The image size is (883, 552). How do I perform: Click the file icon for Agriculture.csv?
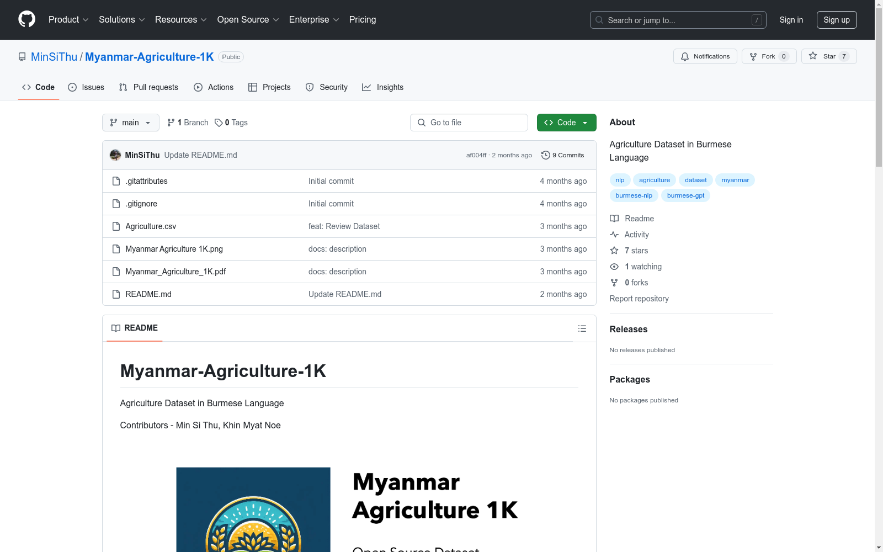(x=116, y=226)
